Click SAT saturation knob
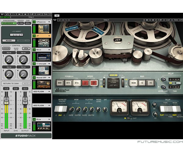Viewport: 183px width, 152px height. tap(105, 109)
